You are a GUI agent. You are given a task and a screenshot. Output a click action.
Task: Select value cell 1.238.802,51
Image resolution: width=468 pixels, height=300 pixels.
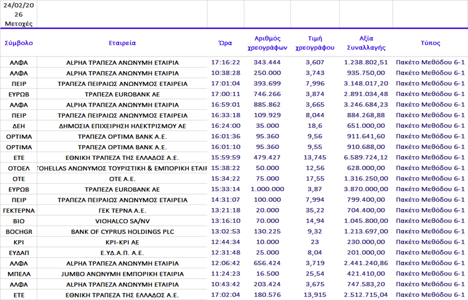pos(366,62)
